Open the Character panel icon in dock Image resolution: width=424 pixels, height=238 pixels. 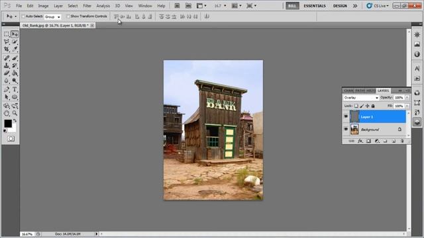pos(417,69)
